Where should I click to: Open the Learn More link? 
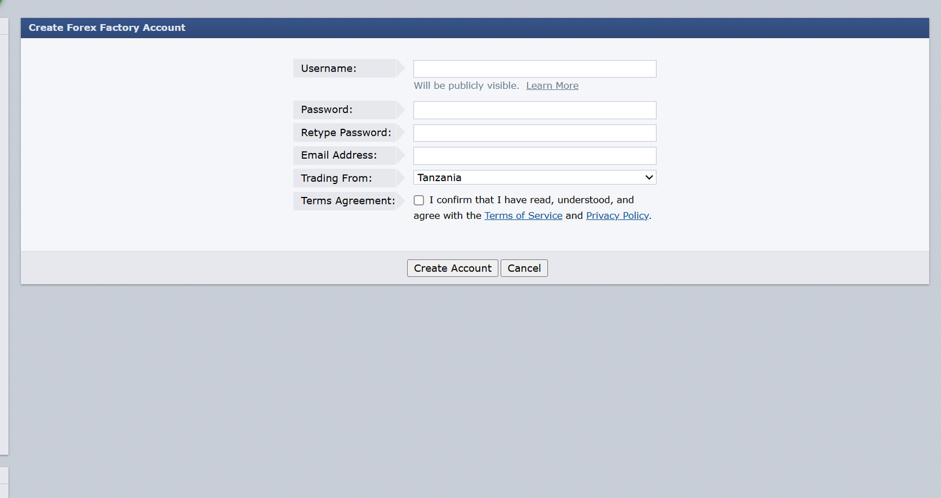pos(552,86)
